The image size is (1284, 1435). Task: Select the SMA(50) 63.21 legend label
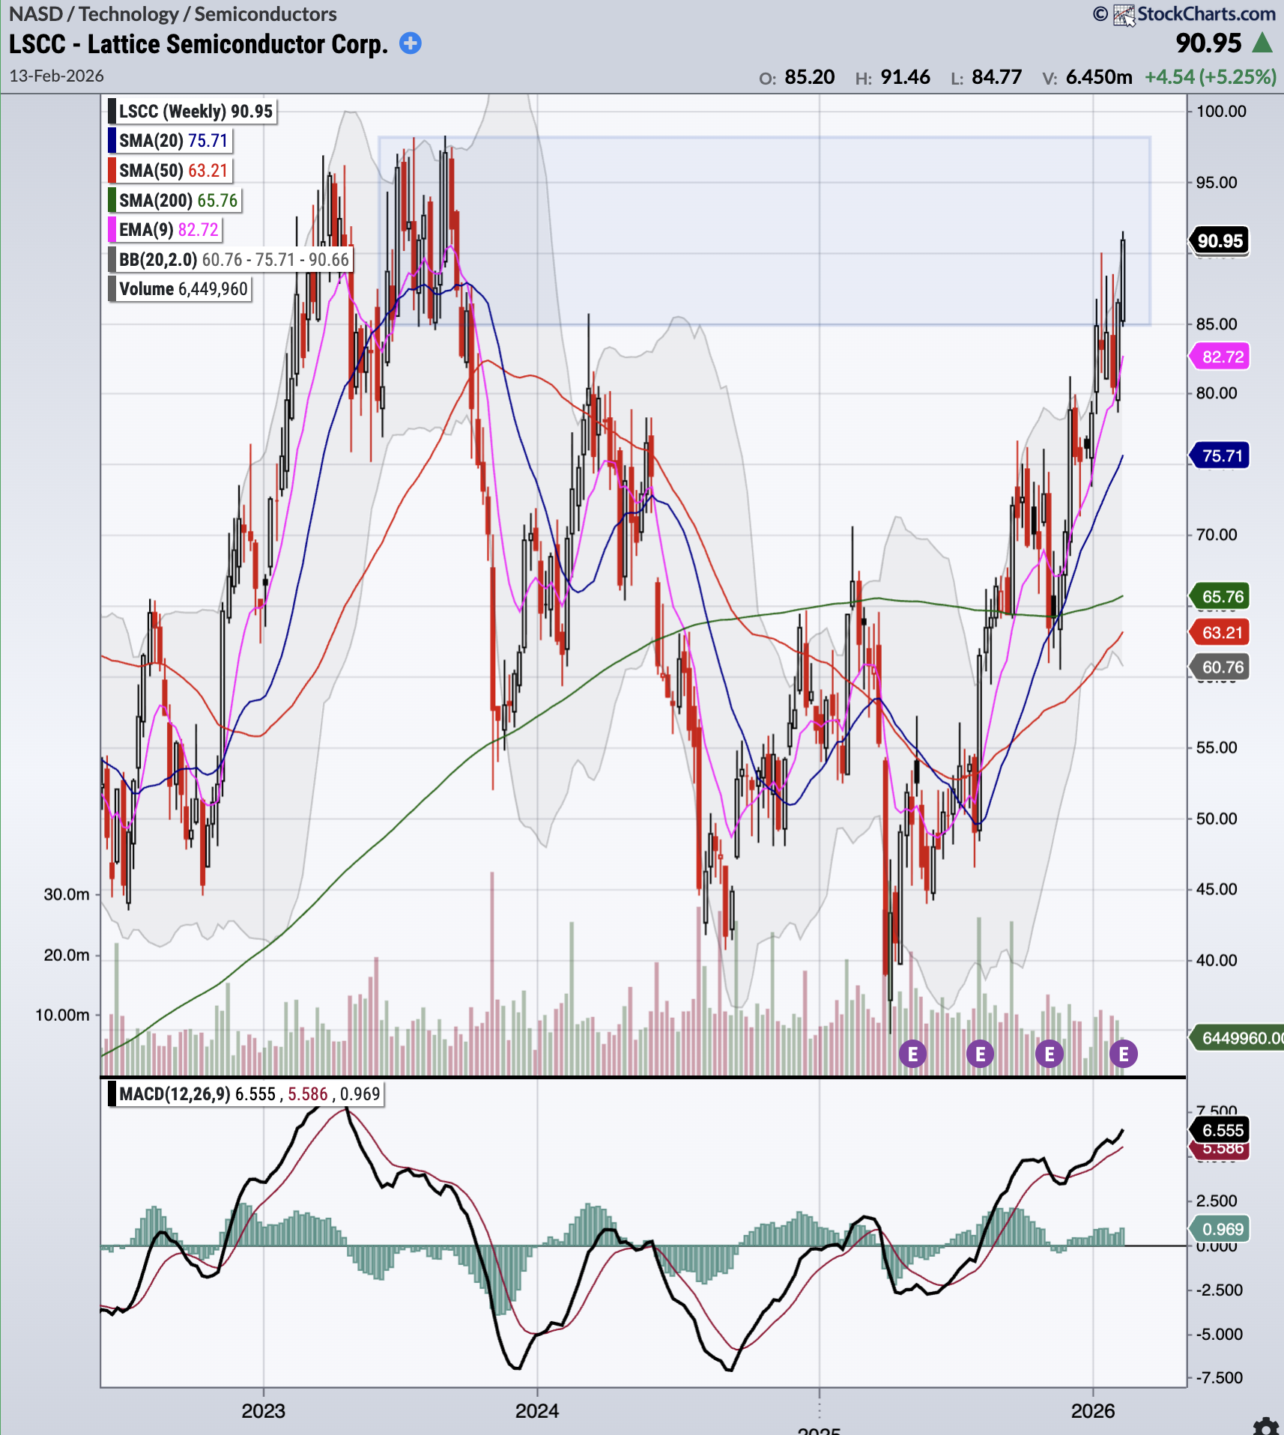pyautogui.click(x=173, y=171)
